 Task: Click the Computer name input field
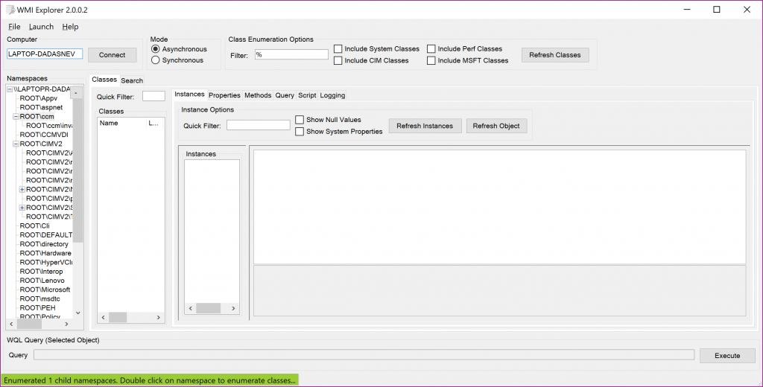point(45,54)
